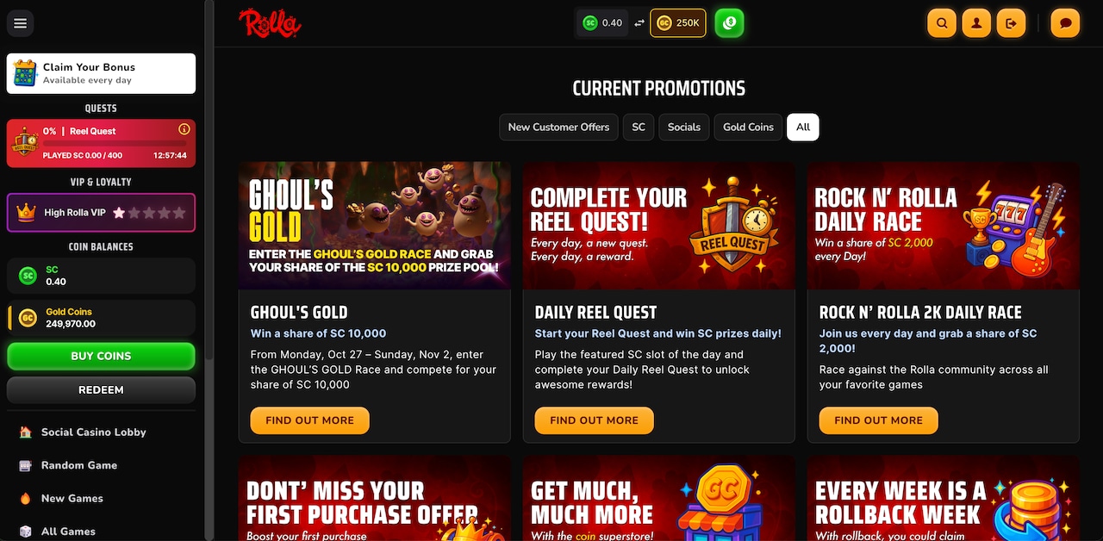Click the Reel Quest info icon
This screenshot has height=541, width=1103.
pyautogui.click(x=184, y=129)
